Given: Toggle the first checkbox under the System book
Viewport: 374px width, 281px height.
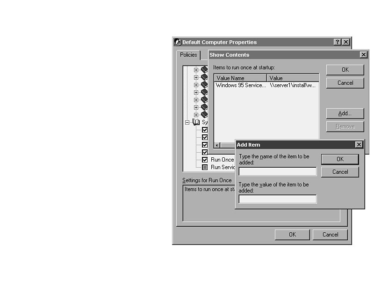Looking at the screenshot, I should coord(205,130).
